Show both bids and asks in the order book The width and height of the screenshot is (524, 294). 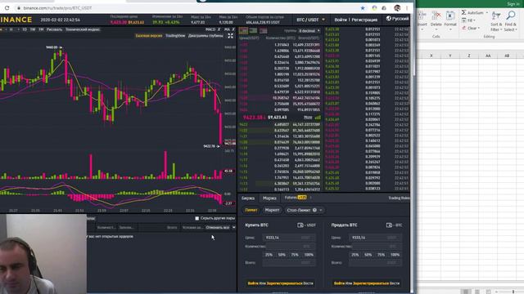point(243,31)
